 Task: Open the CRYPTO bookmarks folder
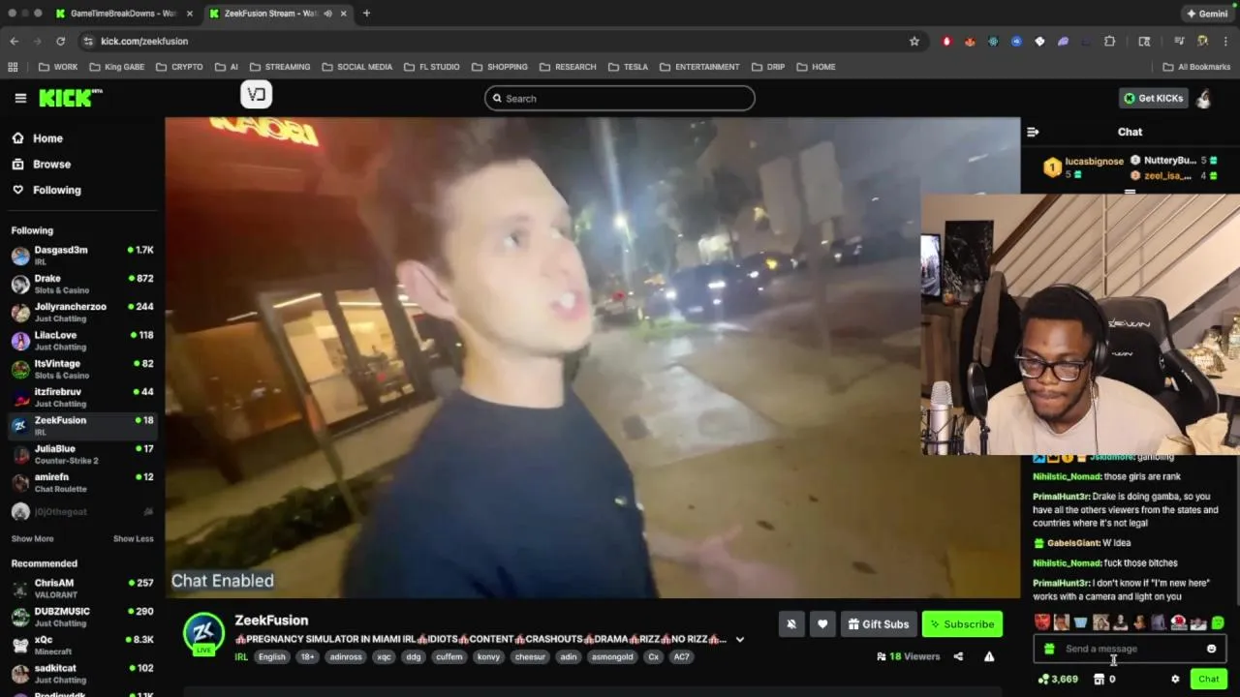pyautogui.click(x=179, y=67)
